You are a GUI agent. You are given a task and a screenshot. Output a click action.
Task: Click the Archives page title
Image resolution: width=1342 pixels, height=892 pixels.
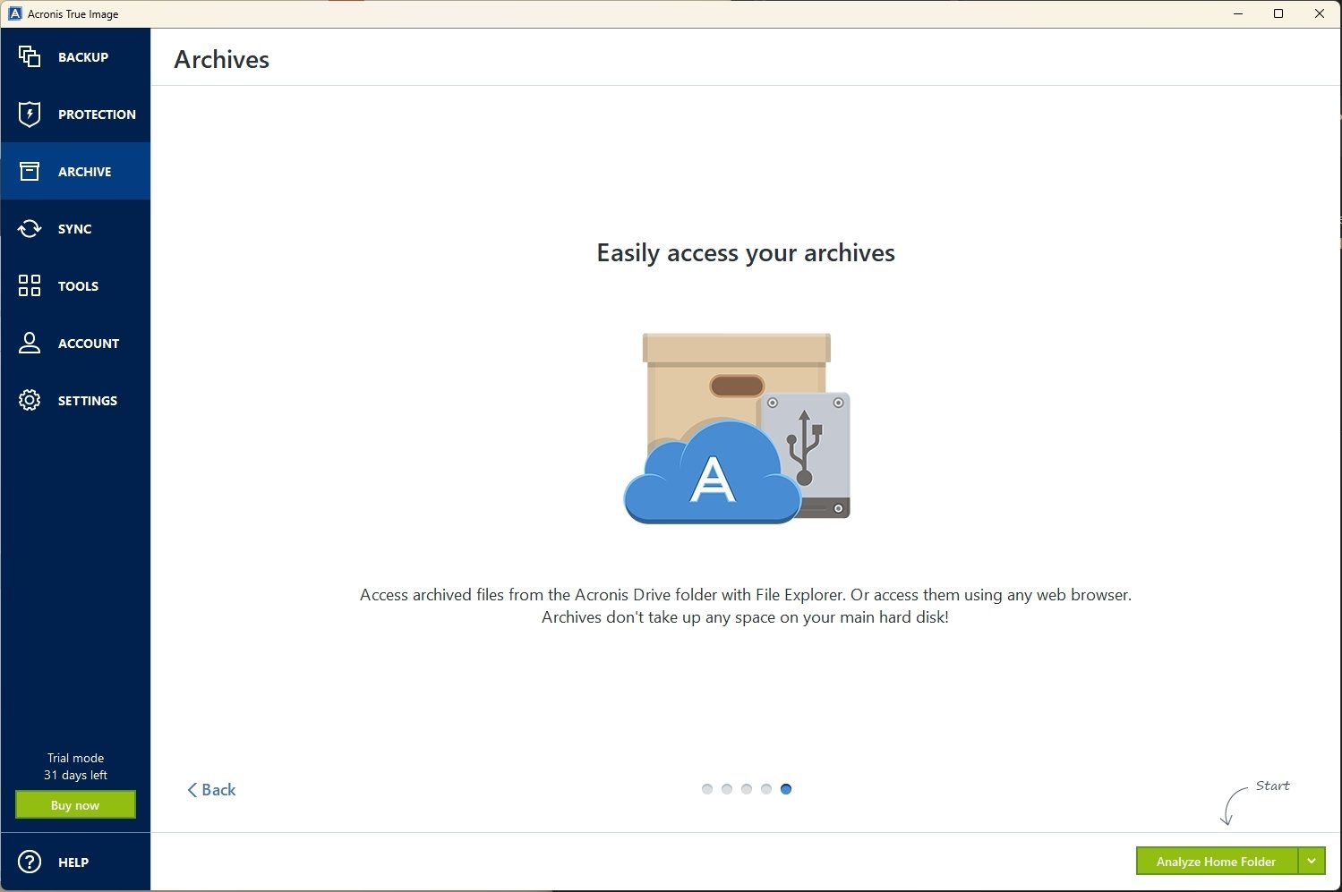coord(221,59)
